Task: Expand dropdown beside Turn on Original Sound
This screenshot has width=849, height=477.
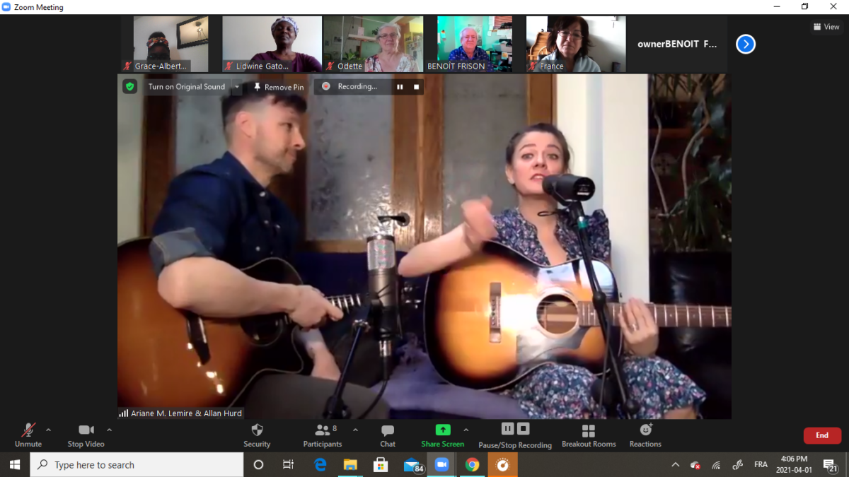Action: pos(237,87)
